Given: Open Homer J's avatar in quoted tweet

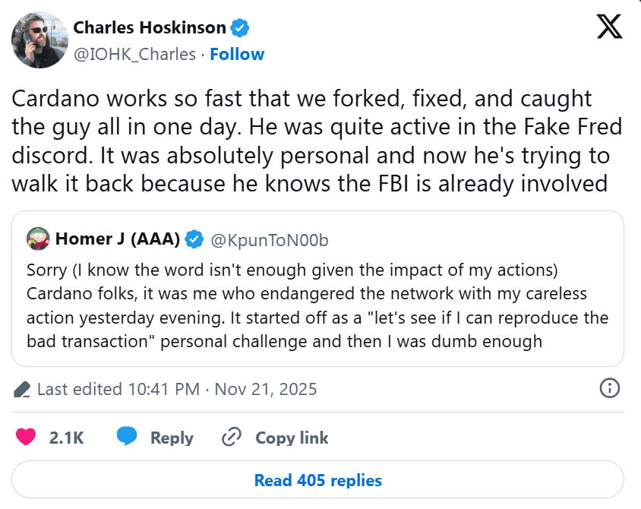Looking at the screenshot, I should [x=38, y=239].
